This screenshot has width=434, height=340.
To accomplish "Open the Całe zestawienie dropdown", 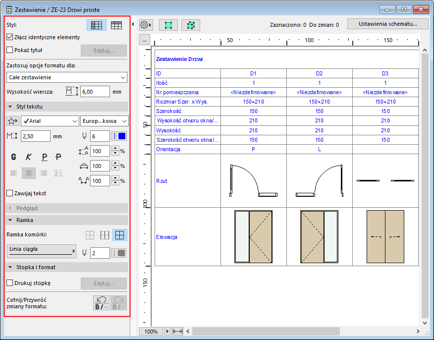I will (x=67, y=77).
